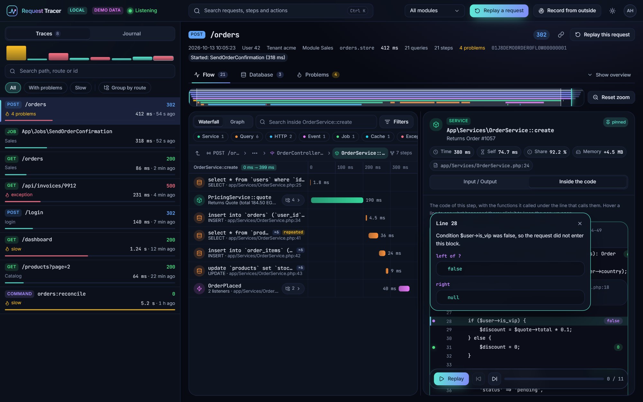Step to next line in replay

[494, 379]
